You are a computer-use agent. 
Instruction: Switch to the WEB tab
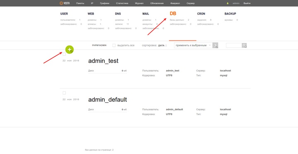click(x=91, y=14)
